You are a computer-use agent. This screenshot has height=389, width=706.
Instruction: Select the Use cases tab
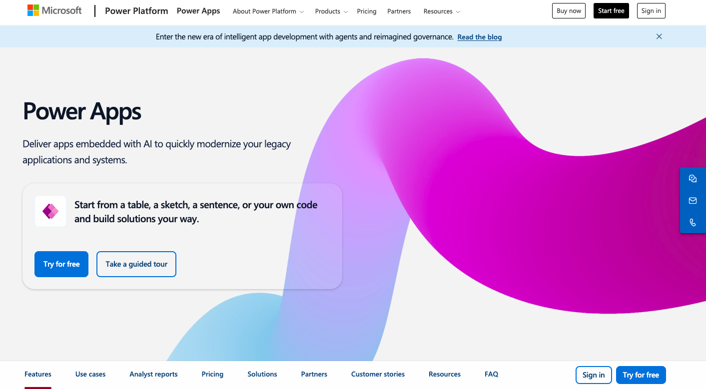click(90, 374)
